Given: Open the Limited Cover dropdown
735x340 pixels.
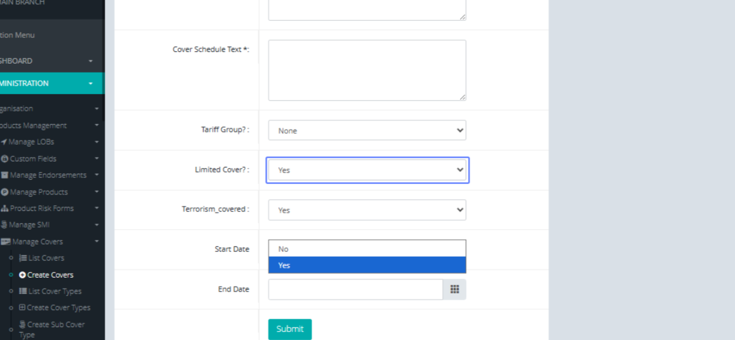Looking at the screenshot, I should pos(367,170).
